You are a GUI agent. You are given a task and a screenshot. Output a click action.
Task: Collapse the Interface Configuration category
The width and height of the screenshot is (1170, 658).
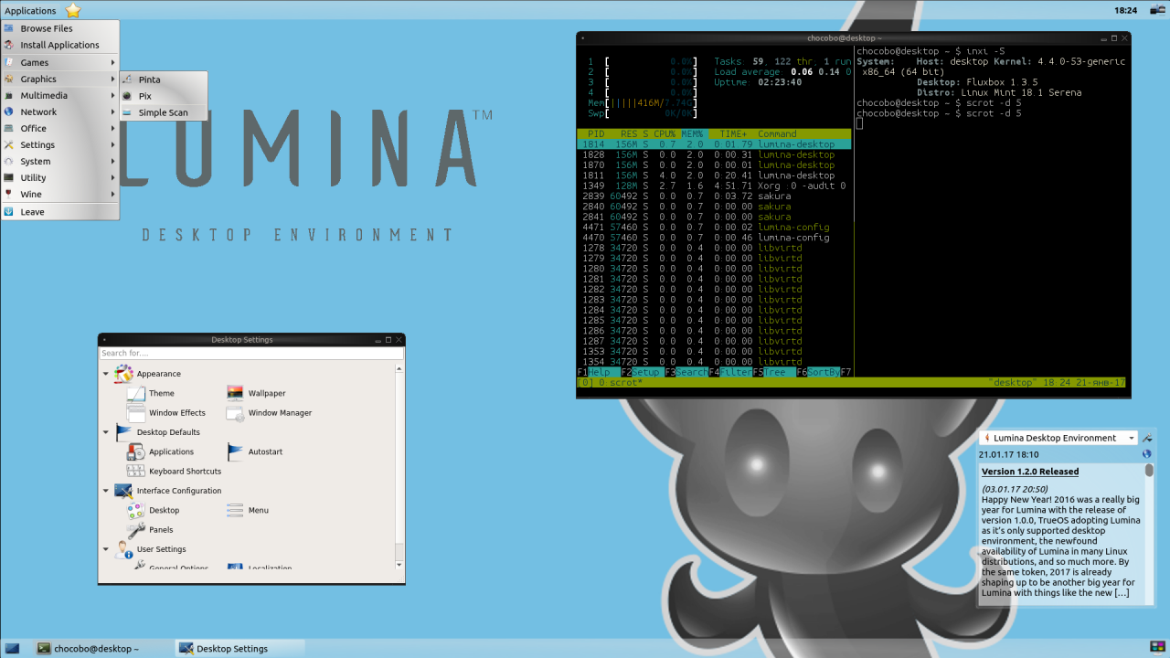106,491
